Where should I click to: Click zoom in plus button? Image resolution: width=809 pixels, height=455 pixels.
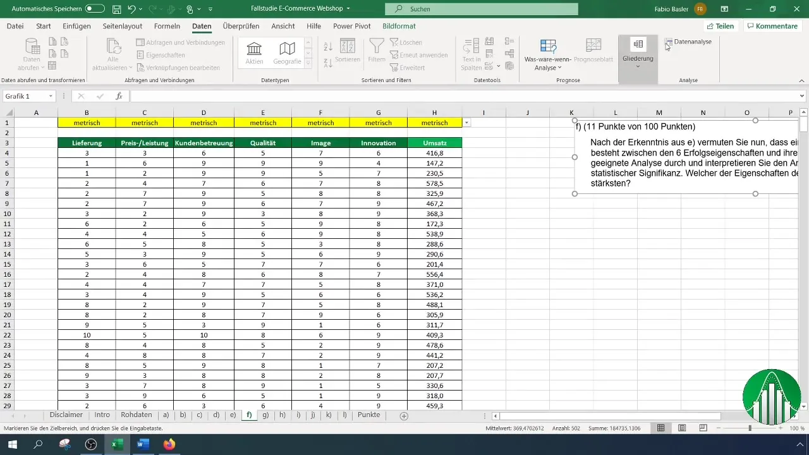coord(781,428)
